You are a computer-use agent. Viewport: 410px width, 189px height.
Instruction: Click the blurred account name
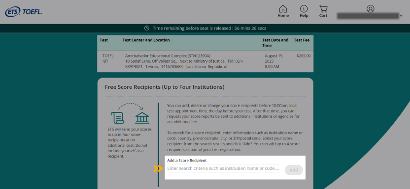tap(368, 16)
